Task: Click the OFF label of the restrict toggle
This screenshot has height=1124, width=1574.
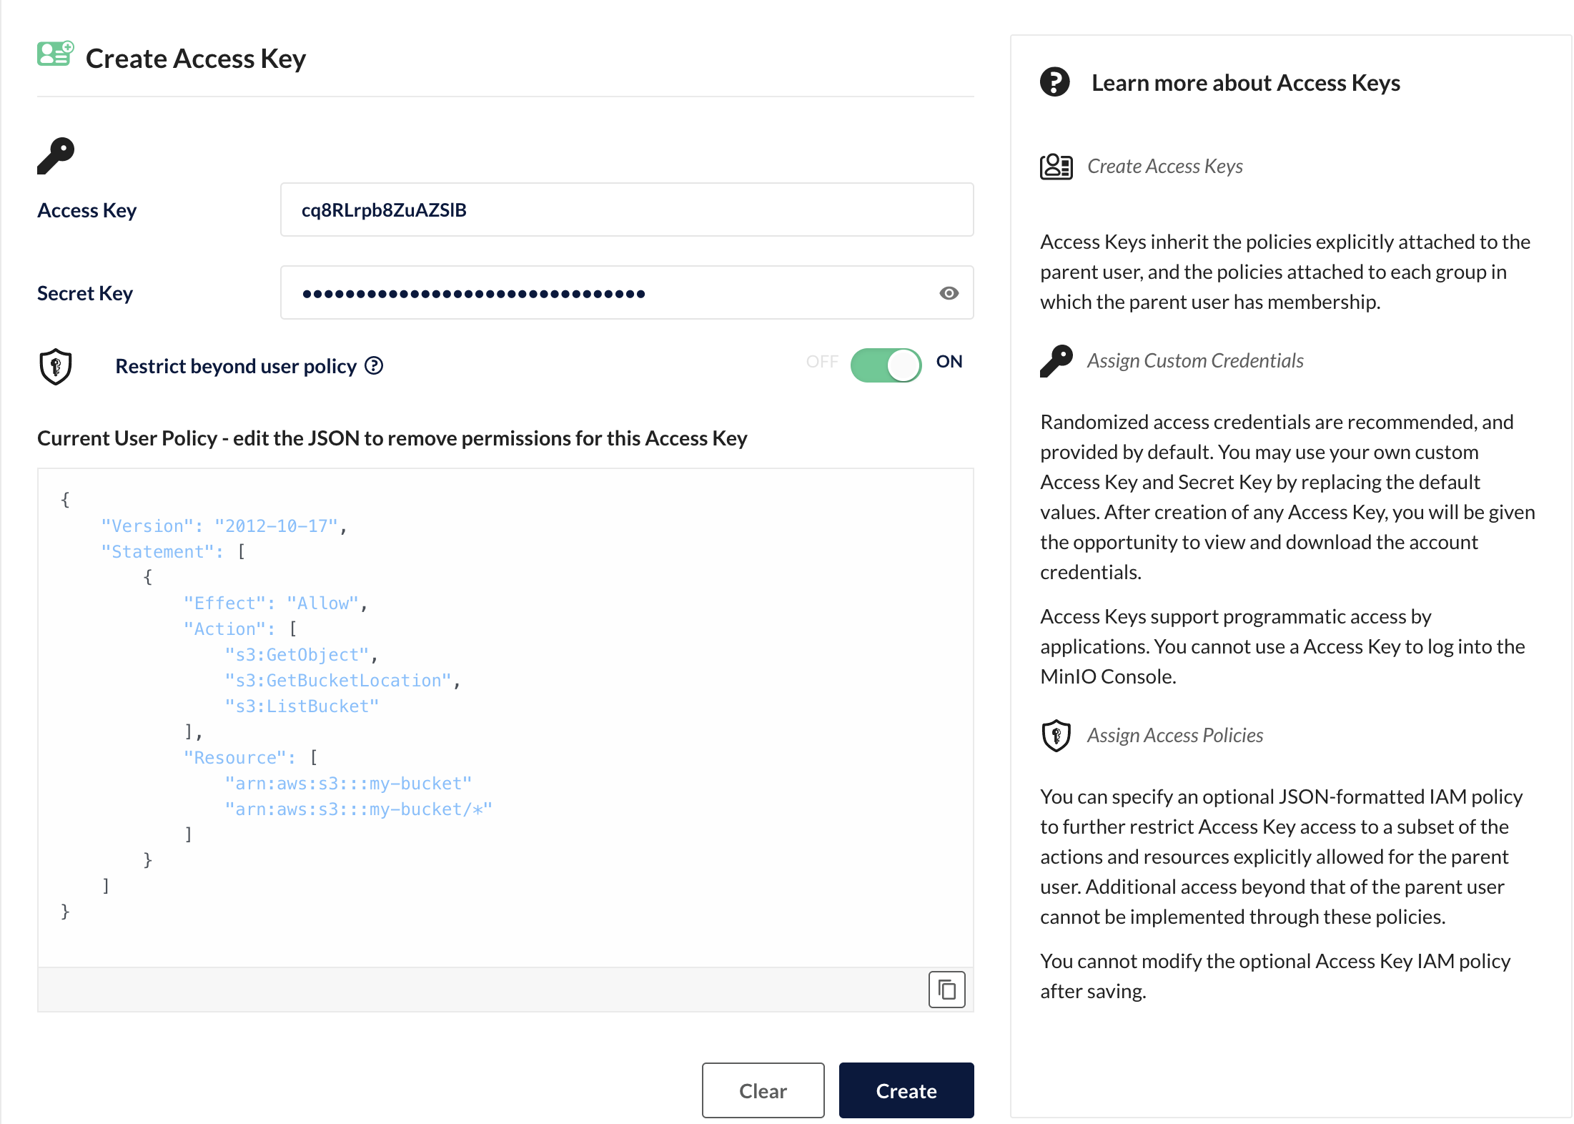Action: tap(823, 362)
